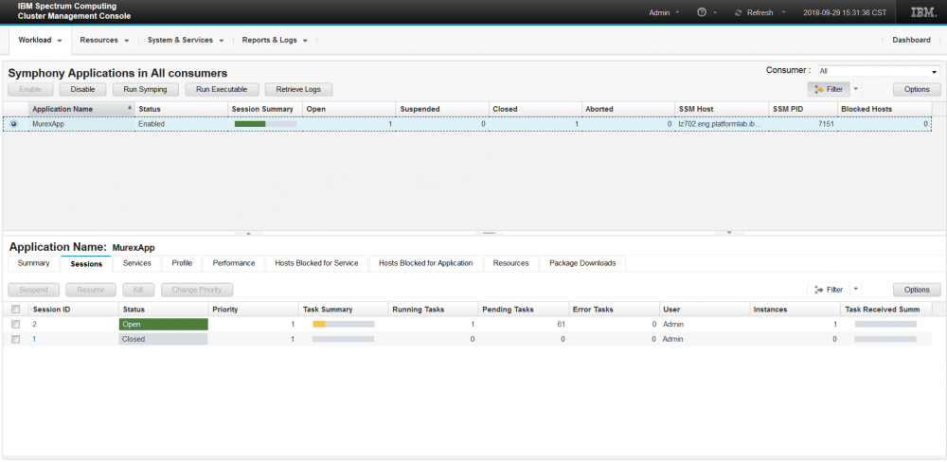The height and width of the screenshot is (462, 947).
Task: Collapse panel using the center splitter handle
Action: coord(487,232)
